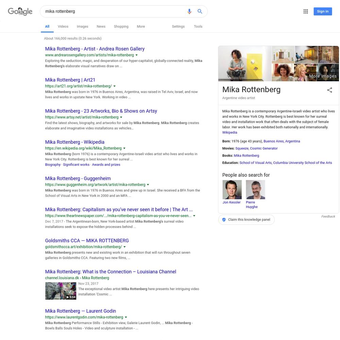Expand options arrow for laurentgodin.com result
Image resolution: width=340 pixels, height=340 pixels.
click(126, 317)
